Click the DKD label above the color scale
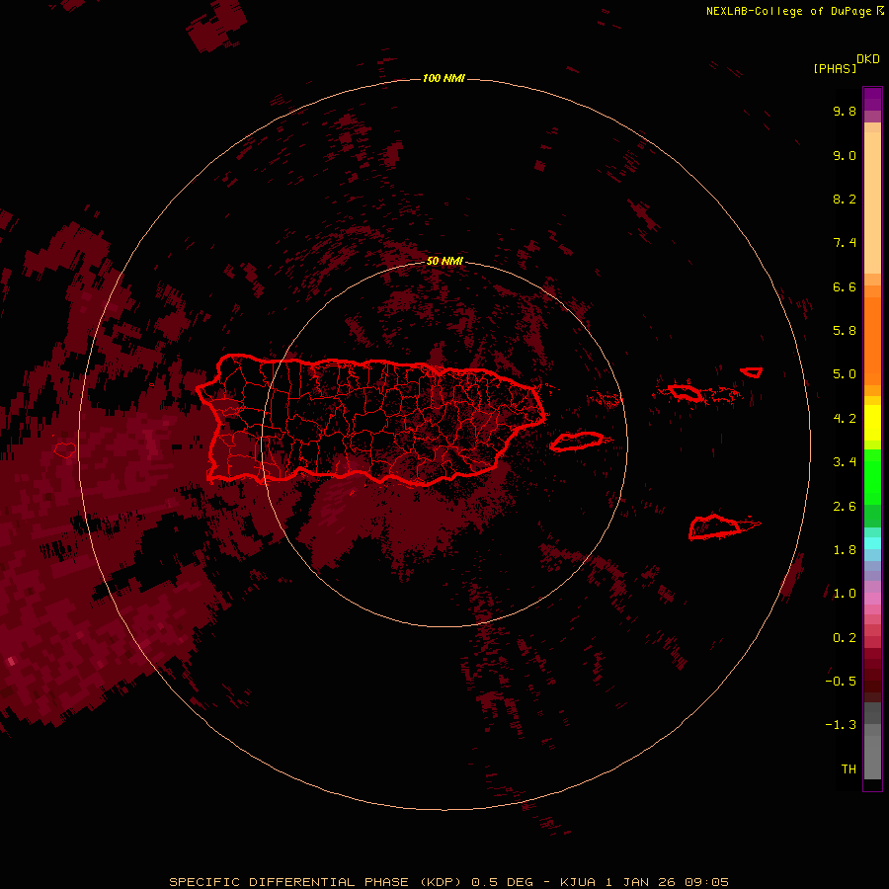Screen dimensions: 889x889 point(868,59)
